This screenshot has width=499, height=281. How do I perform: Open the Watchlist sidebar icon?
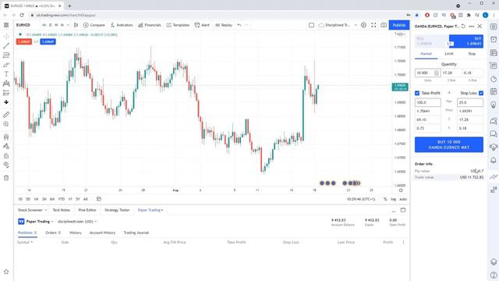494,26
